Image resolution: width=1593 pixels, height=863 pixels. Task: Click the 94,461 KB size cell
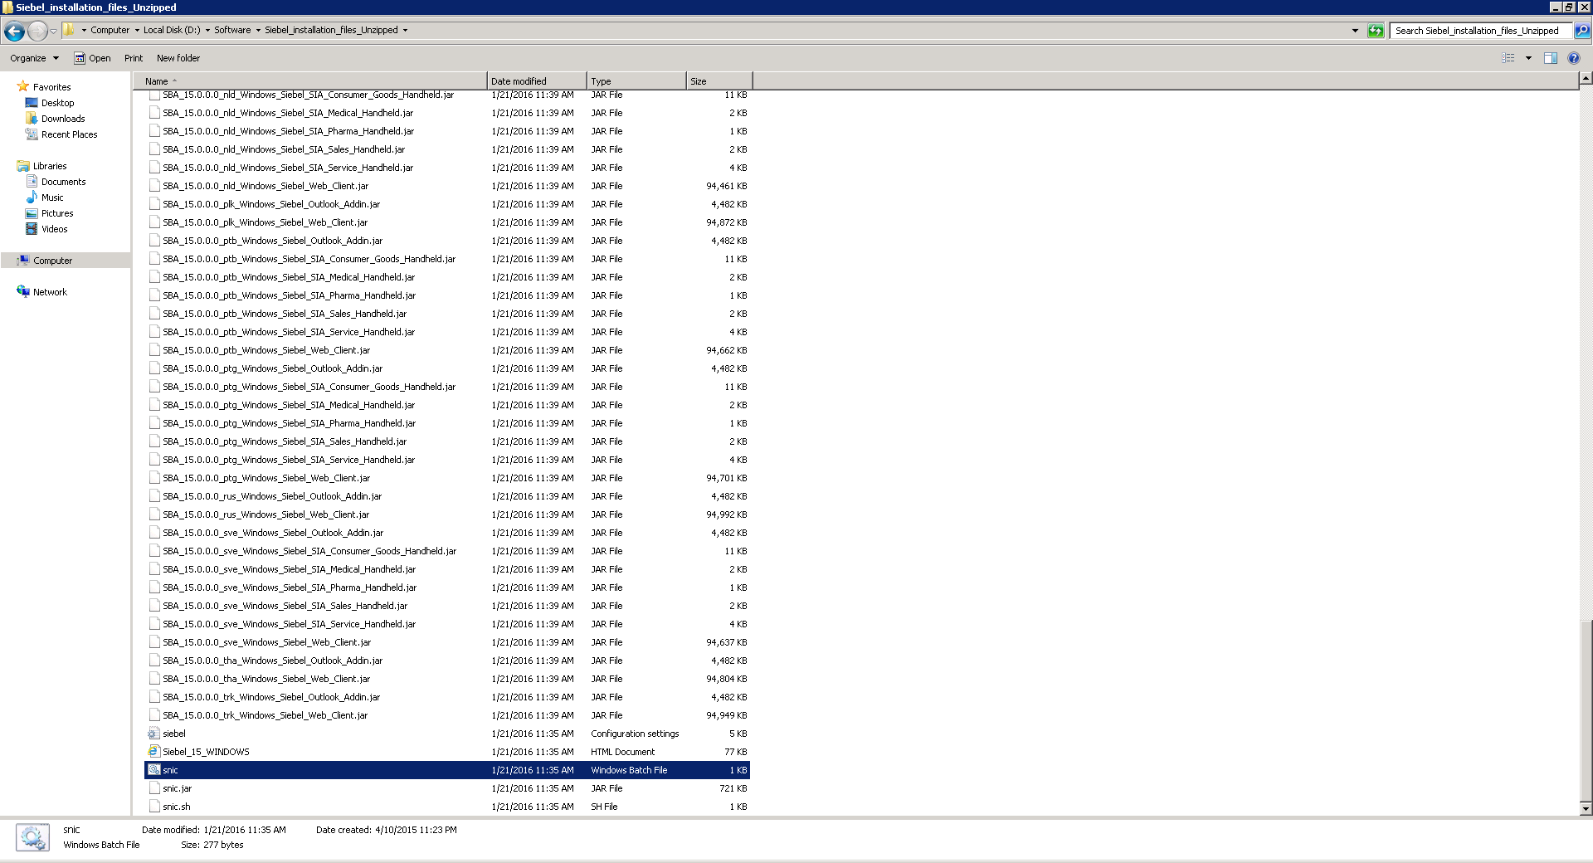click(726, 186)
